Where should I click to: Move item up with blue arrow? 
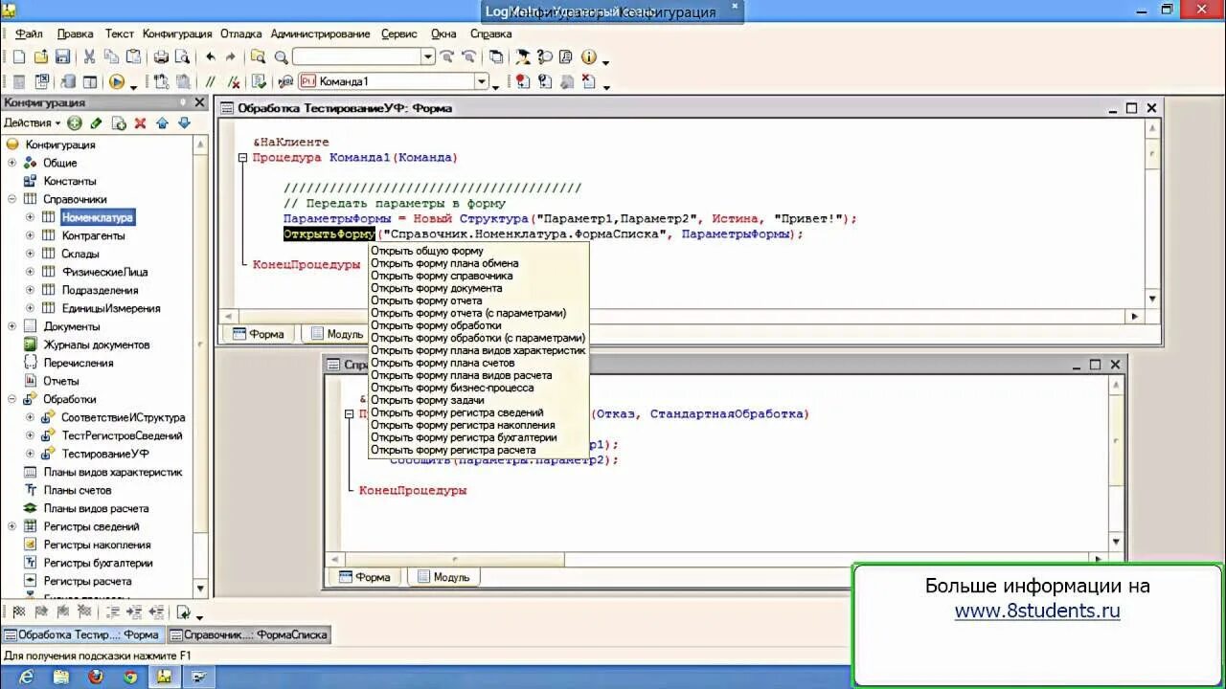pyautogui.click(x=162, y=123)
